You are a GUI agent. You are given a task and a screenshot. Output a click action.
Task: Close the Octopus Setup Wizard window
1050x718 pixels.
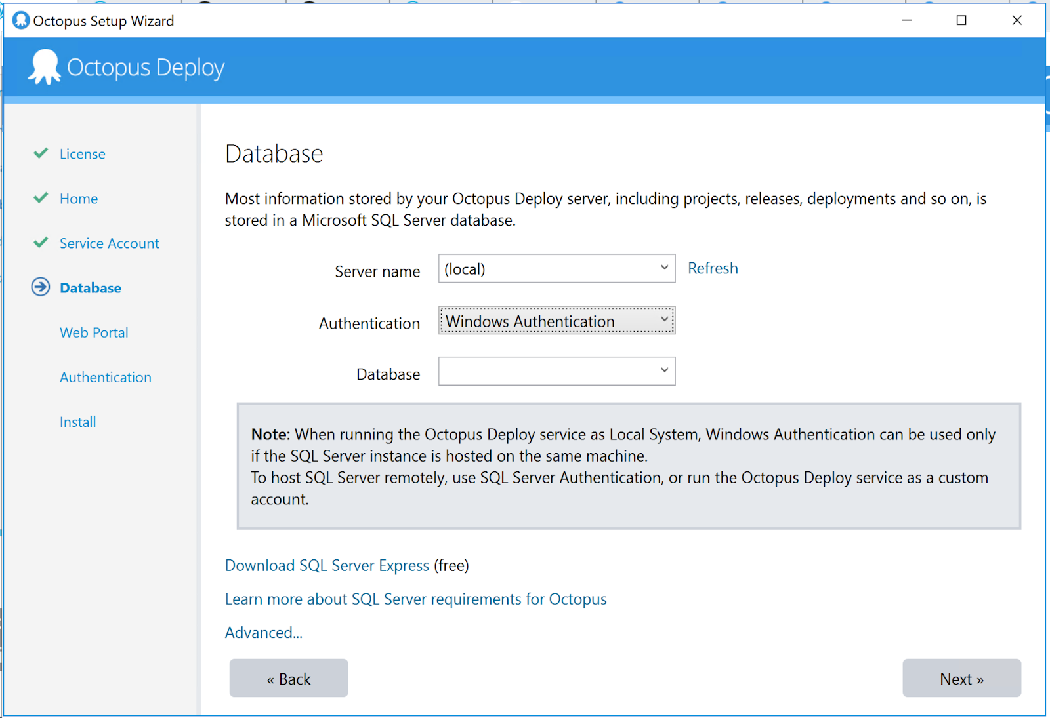1017,20
